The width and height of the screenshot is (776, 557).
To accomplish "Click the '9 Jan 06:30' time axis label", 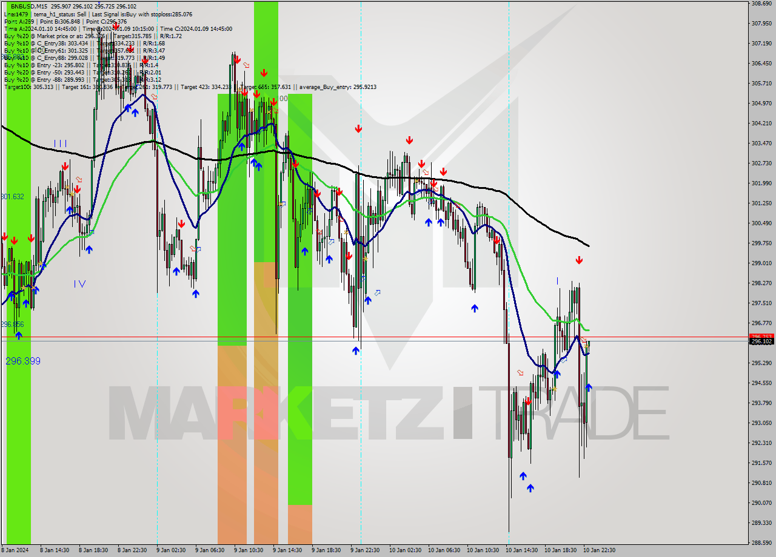I will pos(210,550).
